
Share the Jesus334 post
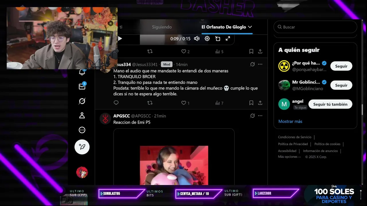click(x=260, y=103)
